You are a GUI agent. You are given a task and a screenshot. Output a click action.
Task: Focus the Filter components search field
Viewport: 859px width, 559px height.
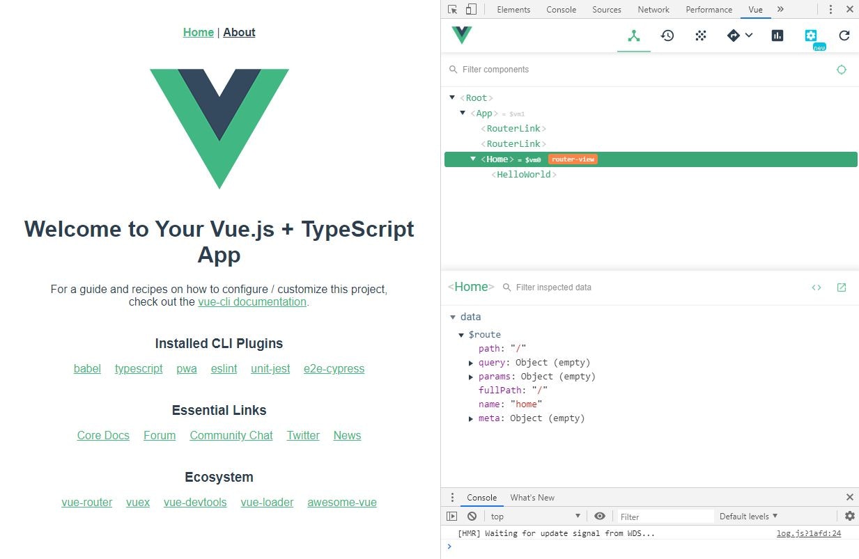[641, 70]
